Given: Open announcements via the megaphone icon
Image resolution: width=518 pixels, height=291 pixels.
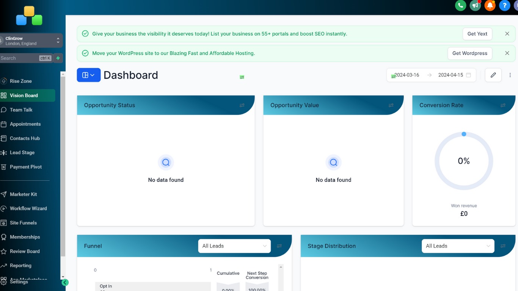Looking at the screenshot, I should pos(475,6).
